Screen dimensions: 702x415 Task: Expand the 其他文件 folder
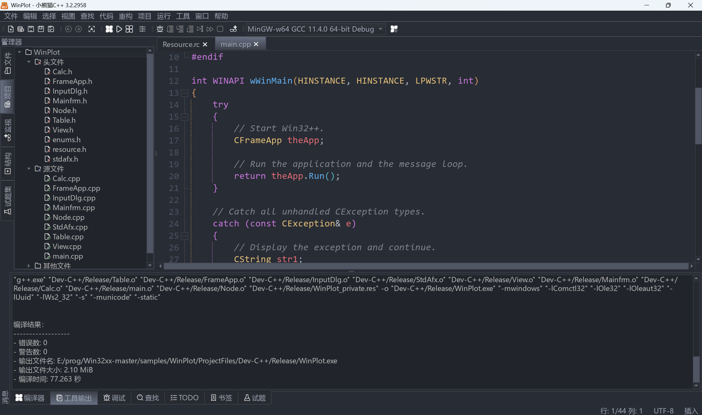coord(29,266)
